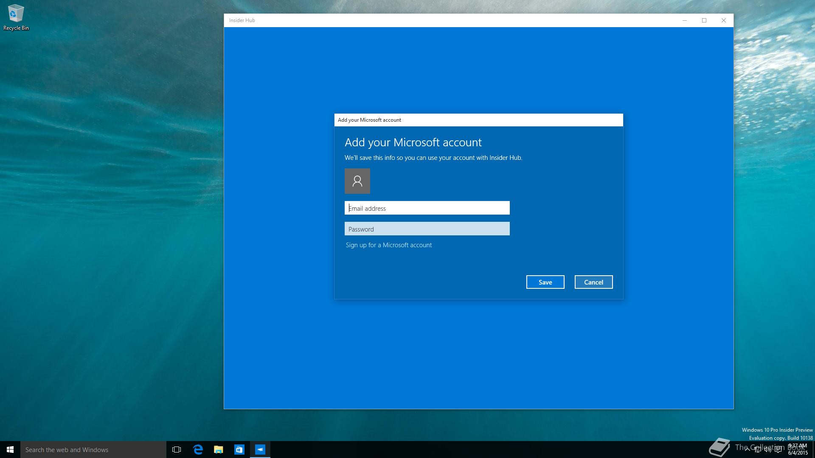Click the user avatar placeholder icon
This screenshot has height=458, width=815.
(x=357, y=181)
